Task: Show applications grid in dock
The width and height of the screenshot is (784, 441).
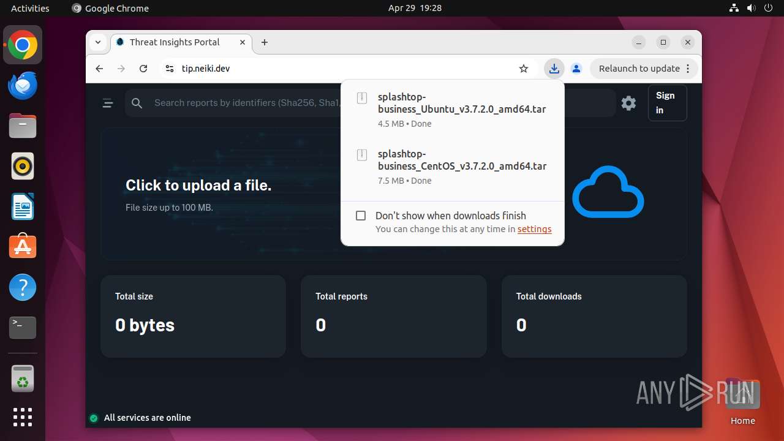Action: (23, 417)
